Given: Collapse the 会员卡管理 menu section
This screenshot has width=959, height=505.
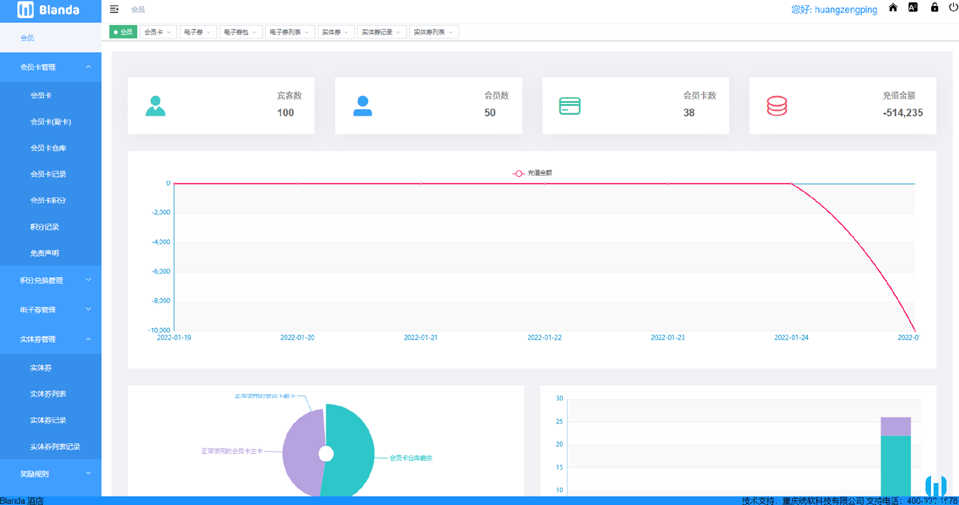Looking at the screenshot, I should 50,67.
